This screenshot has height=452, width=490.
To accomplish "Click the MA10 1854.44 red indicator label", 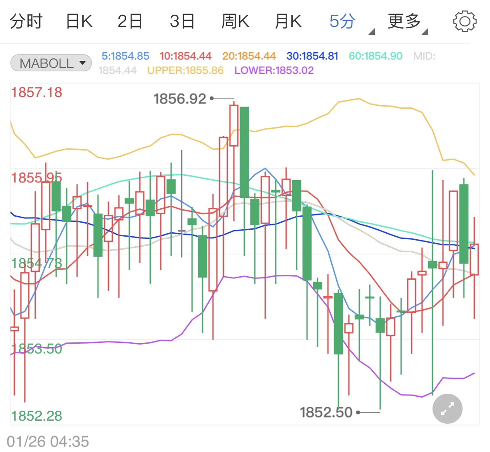I will 186,56.
